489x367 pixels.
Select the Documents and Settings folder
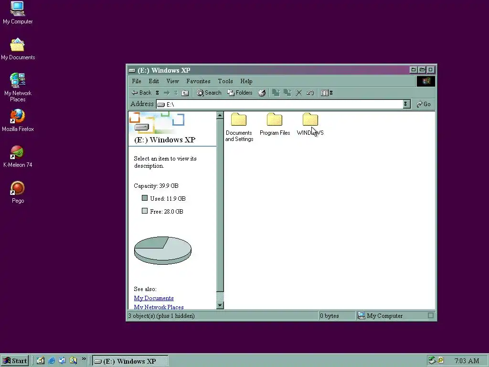click(x=239, y=127)
